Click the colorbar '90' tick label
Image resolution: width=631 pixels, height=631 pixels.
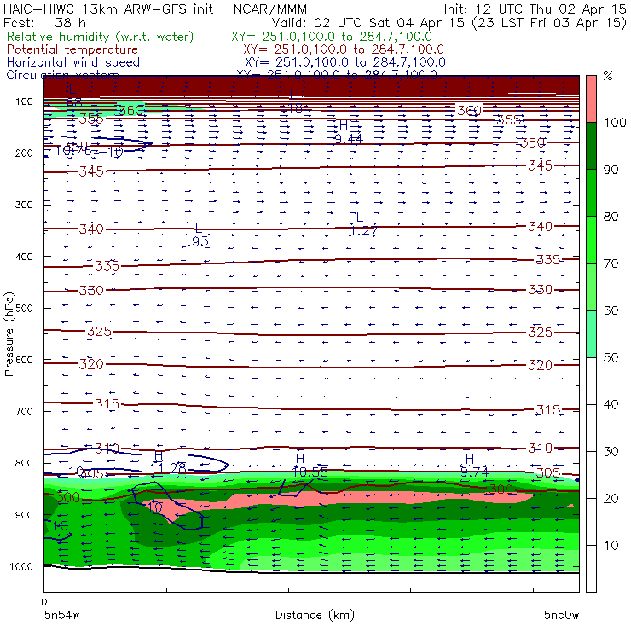click(611, 170)
